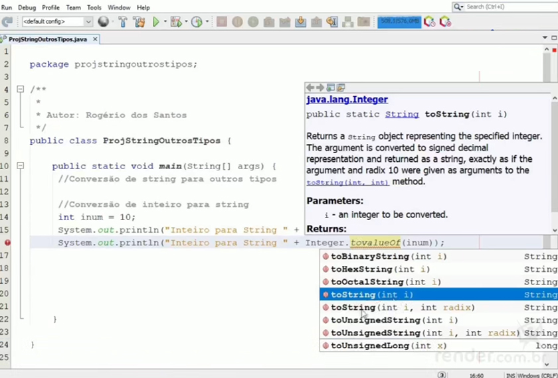Open the Debug menu
Screen dimensions: 558x378
pyautogui.click(x=27, y=7)
